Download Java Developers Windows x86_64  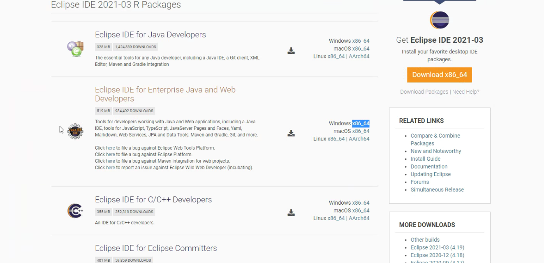[x=361, y=41]
